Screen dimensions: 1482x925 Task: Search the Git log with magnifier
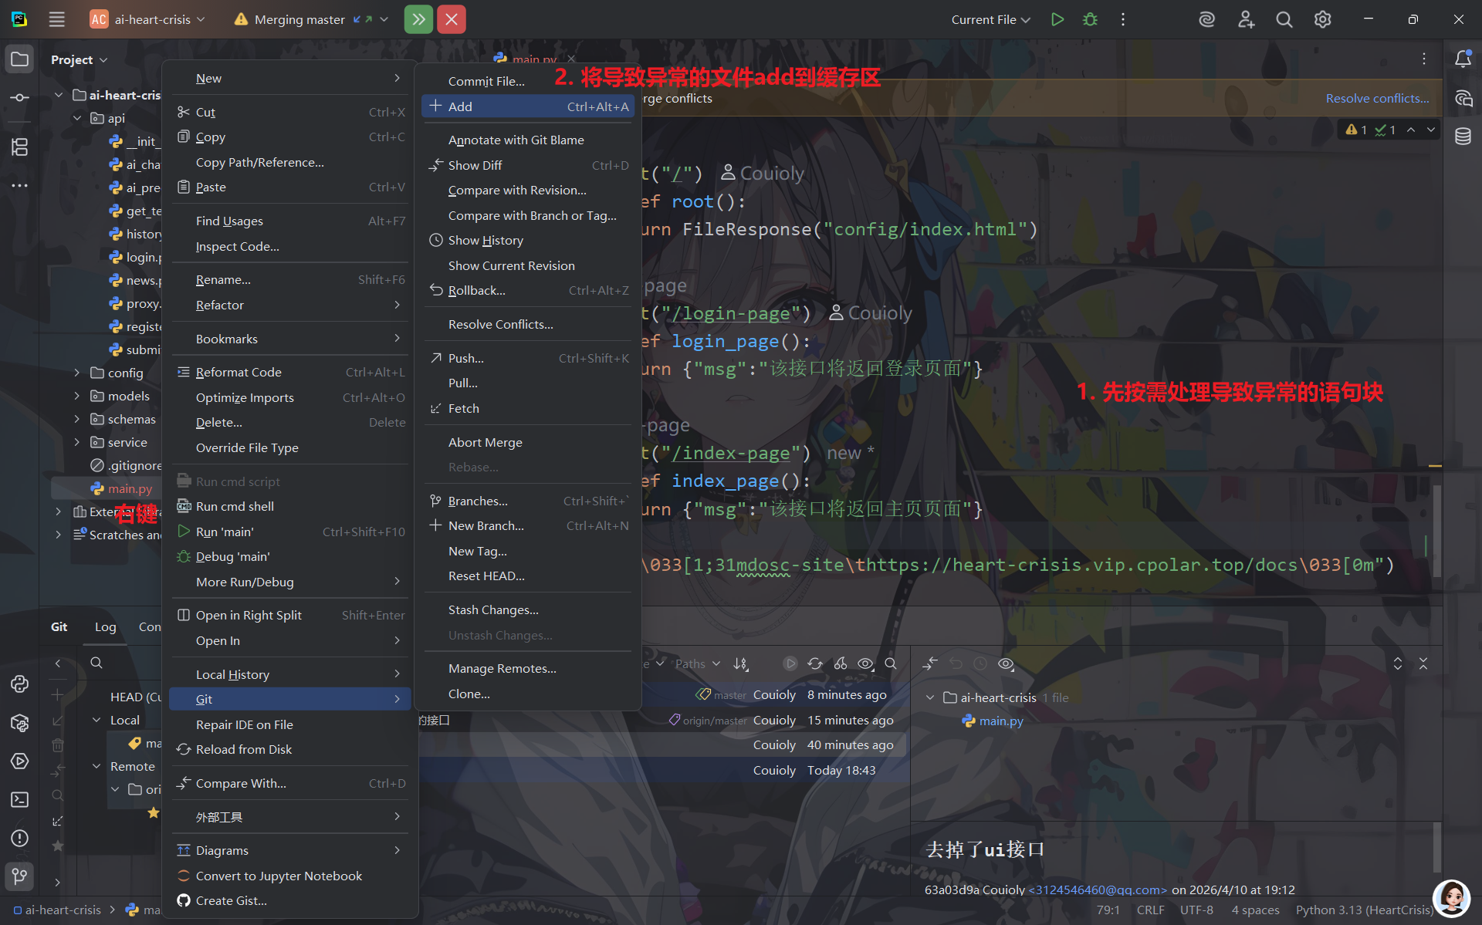click(891, 663)
